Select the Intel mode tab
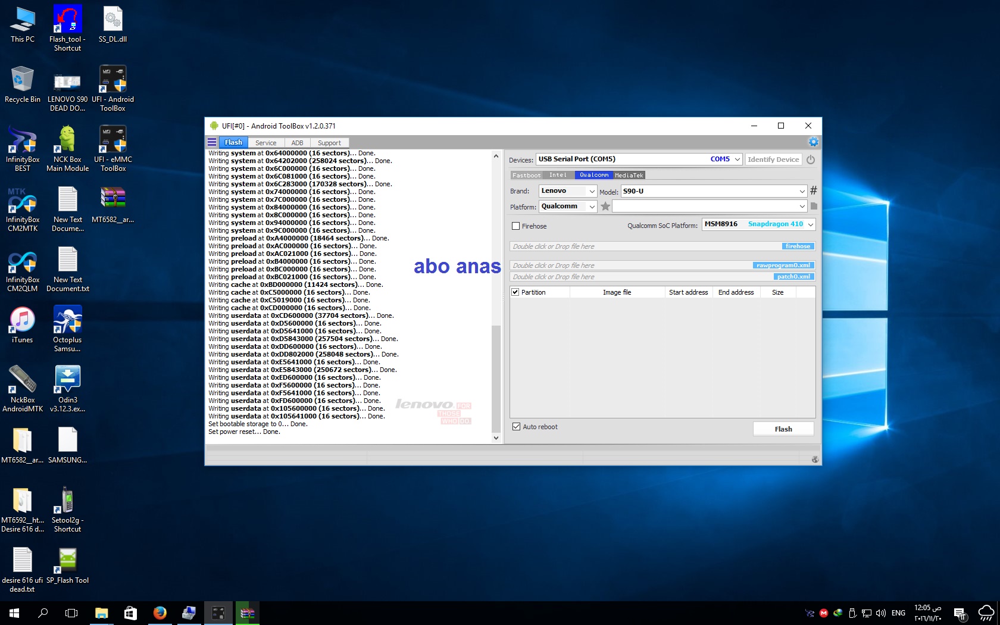Screen dimensions: 1000x625 point(558,175)
